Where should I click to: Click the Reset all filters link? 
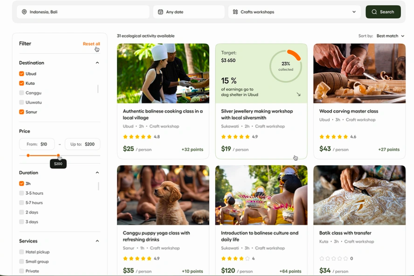pos(91,44)
